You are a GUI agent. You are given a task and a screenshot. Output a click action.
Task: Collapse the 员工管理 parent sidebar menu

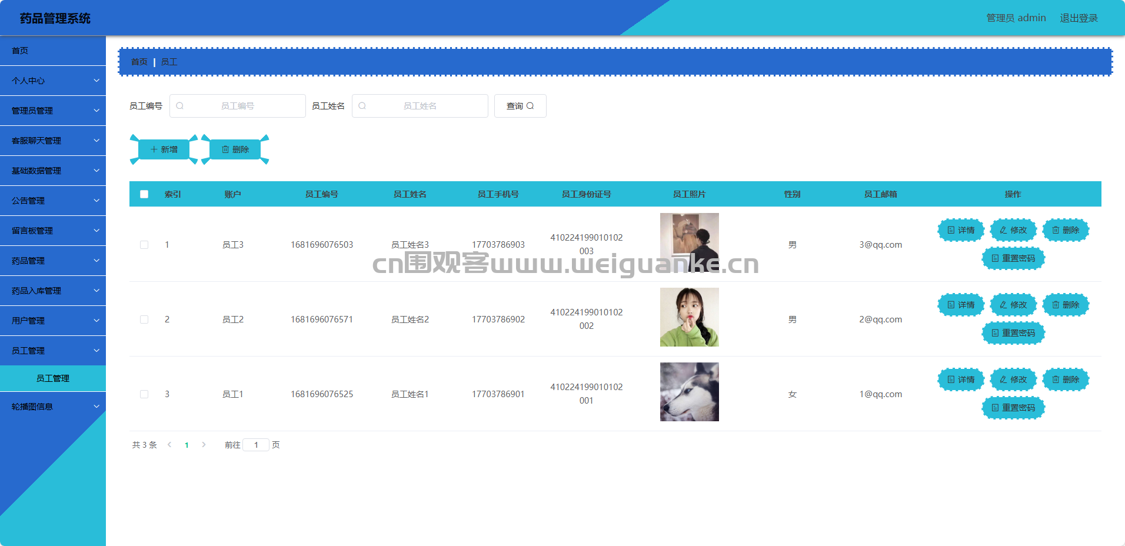(x=53, y=351)
